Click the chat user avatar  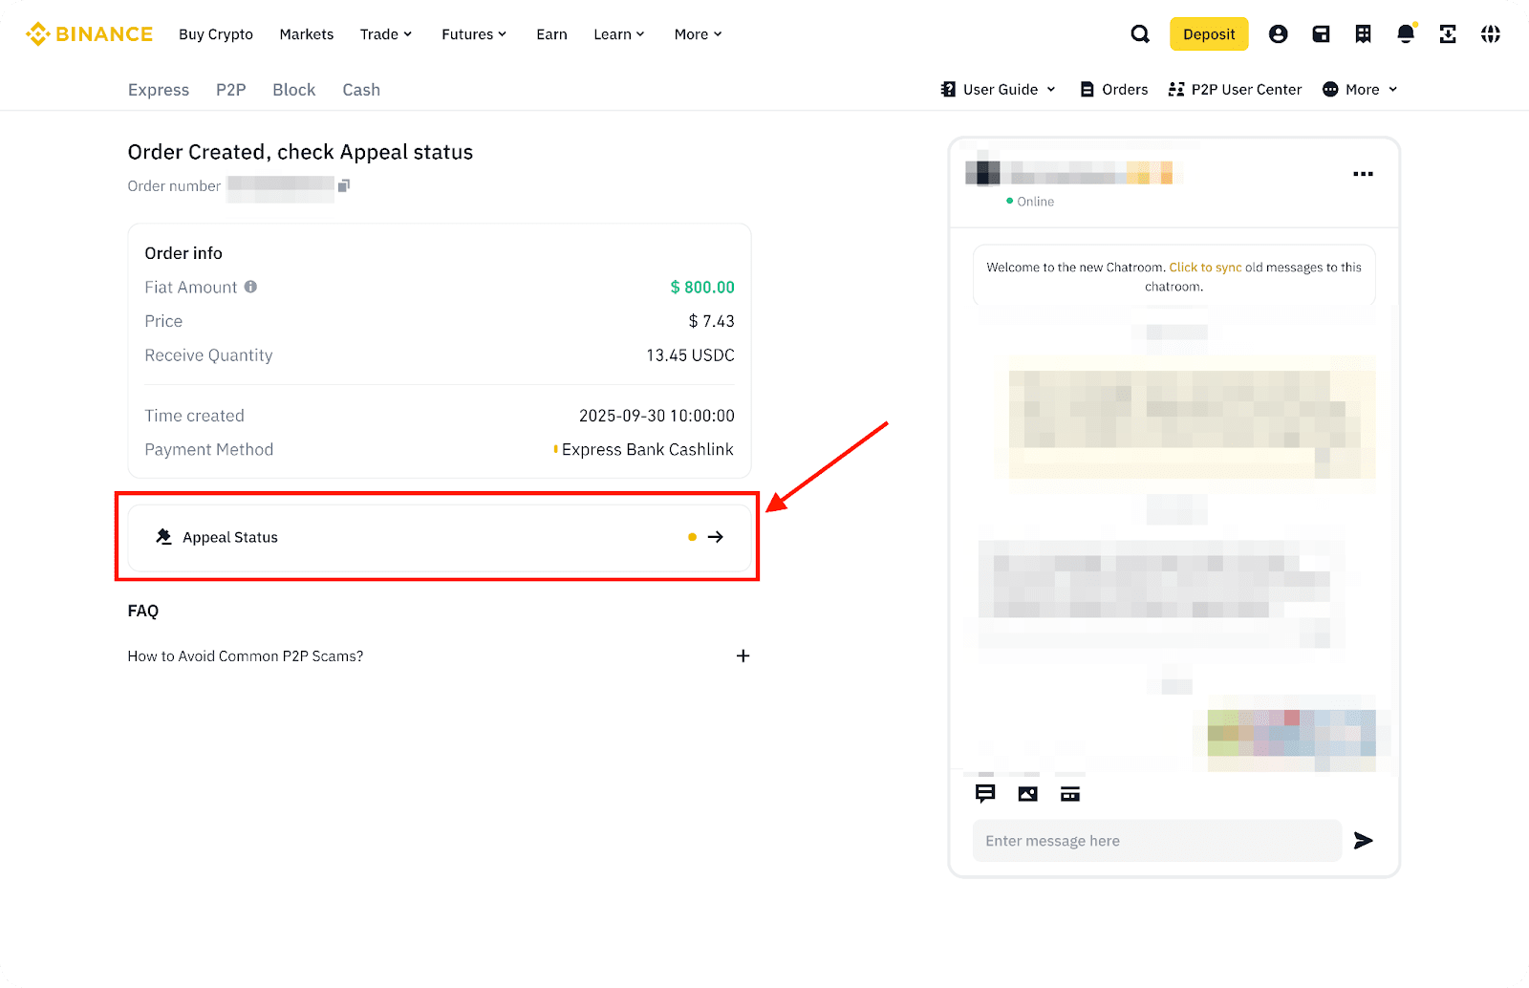point(982,173)
